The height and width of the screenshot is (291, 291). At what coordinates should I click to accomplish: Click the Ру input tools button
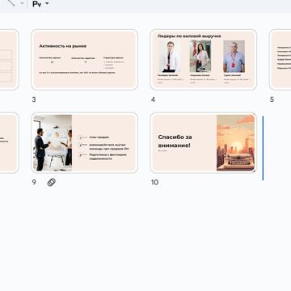36,4
